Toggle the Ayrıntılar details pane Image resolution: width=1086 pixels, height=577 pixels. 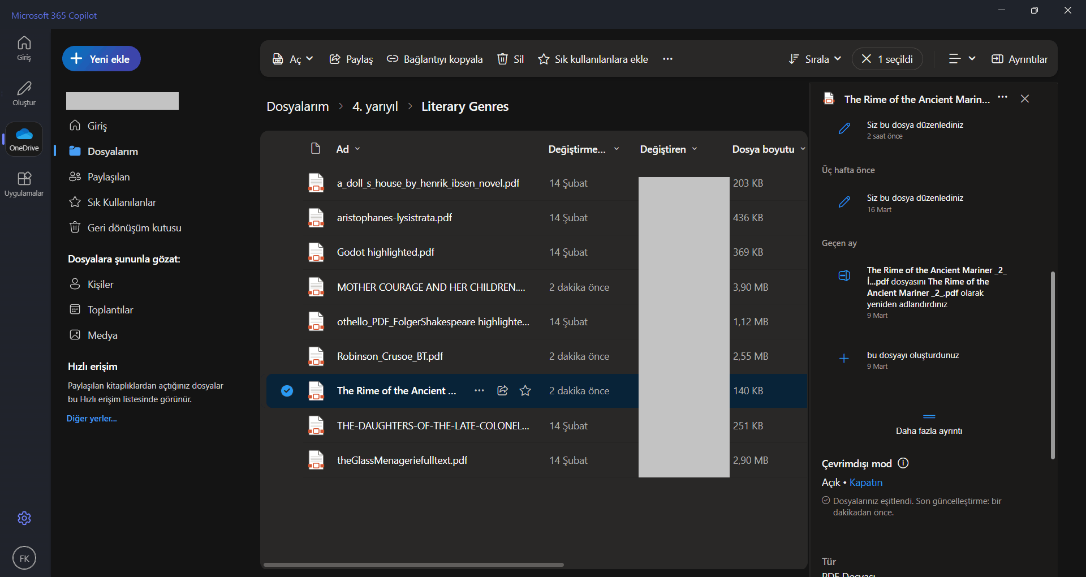tap(1019, 59)
